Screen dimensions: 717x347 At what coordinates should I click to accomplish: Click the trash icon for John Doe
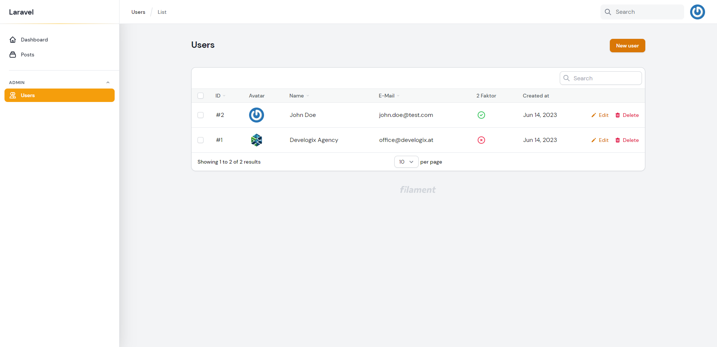point(618,115)
